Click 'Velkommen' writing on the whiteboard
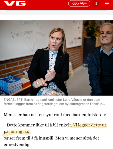Image resolution: width=113 pixels, height=149 pixels. tap(22, 34)
